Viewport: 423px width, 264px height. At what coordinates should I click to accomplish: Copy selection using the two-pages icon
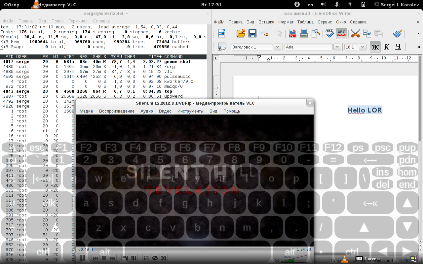367,33
